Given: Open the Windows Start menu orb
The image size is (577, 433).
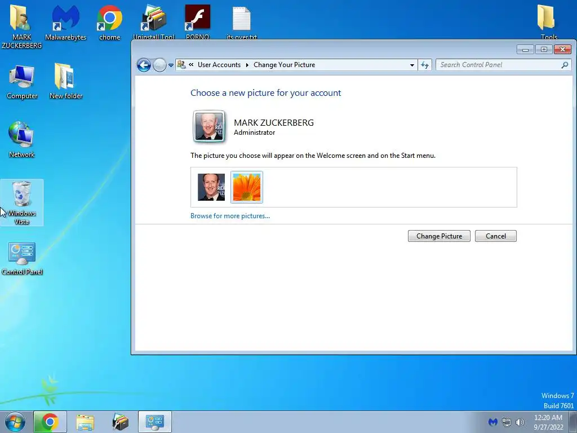Looking at the screenshot, I should pos(15,422).
